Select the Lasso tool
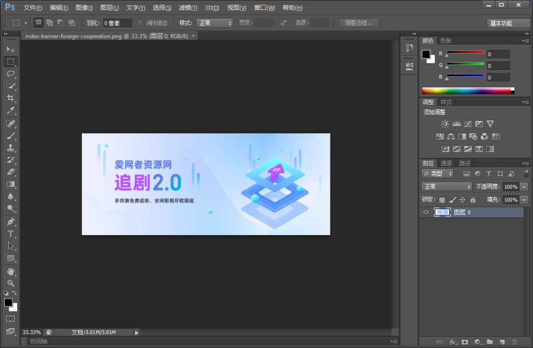533x348 pixels. pyautogui.click(x=10, y=73)
